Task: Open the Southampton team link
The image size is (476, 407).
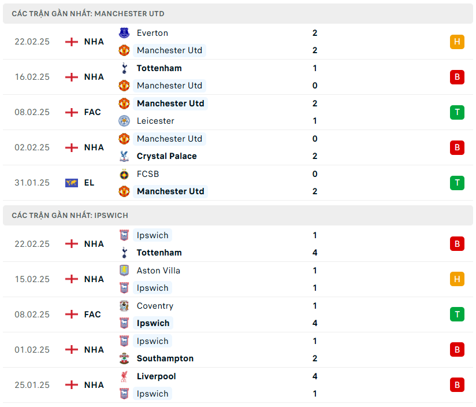Action: 165,358
